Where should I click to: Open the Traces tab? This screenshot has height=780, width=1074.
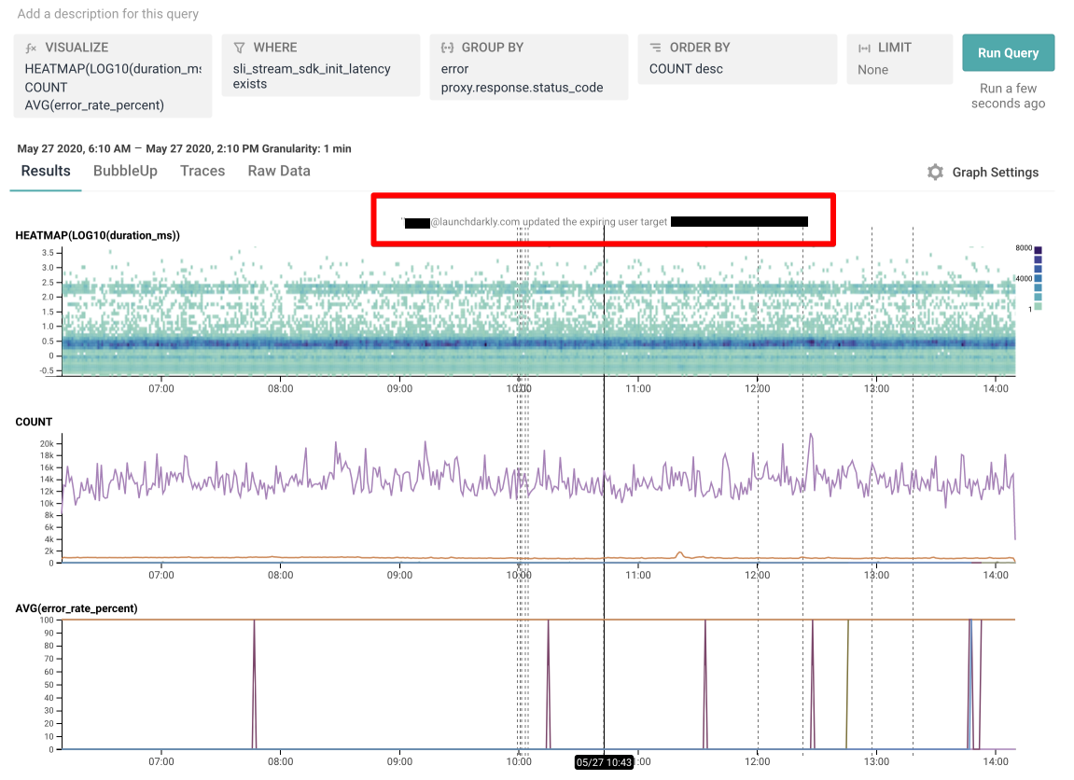pyautogui.click(x=202, y=171)
